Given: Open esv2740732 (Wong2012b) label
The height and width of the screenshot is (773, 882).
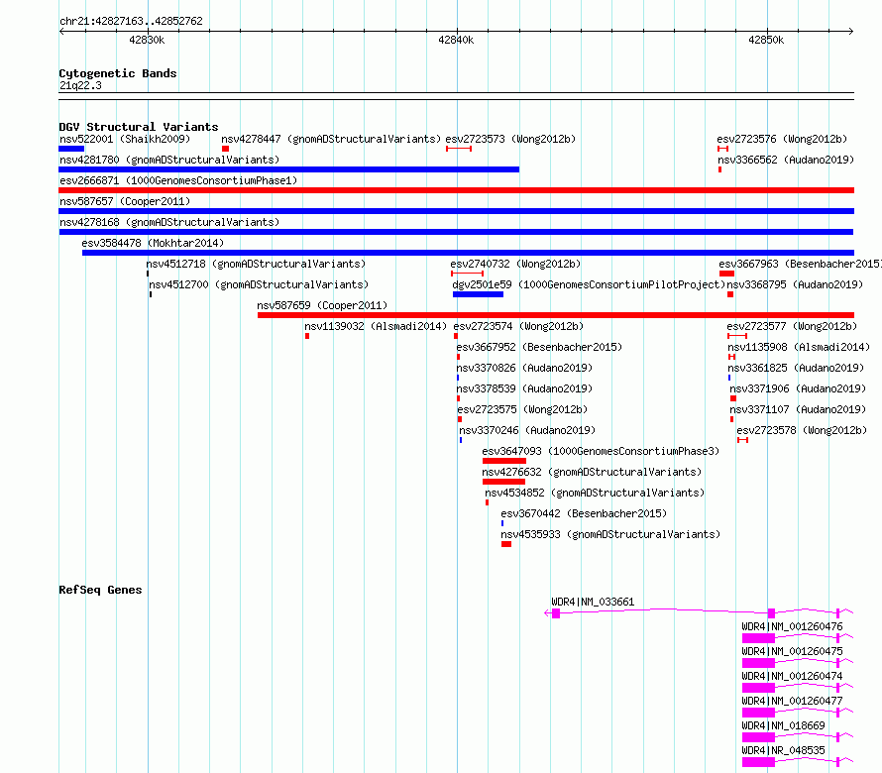Looking at the screenshot, I should pos(515,264).
